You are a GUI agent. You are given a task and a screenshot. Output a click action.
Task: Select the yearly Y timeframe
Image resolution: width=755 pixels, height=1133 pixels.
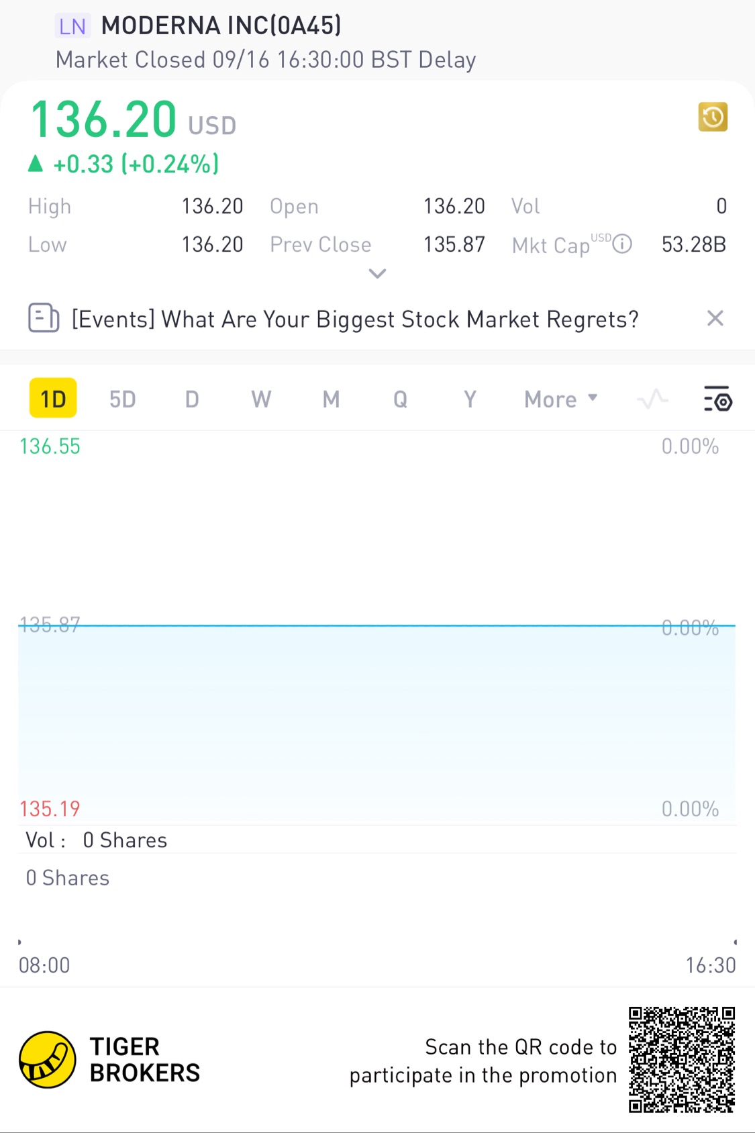(470, 399)
